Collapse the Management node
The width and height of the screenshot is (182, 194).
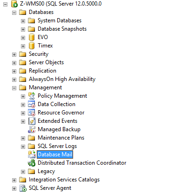click(14, 88)
